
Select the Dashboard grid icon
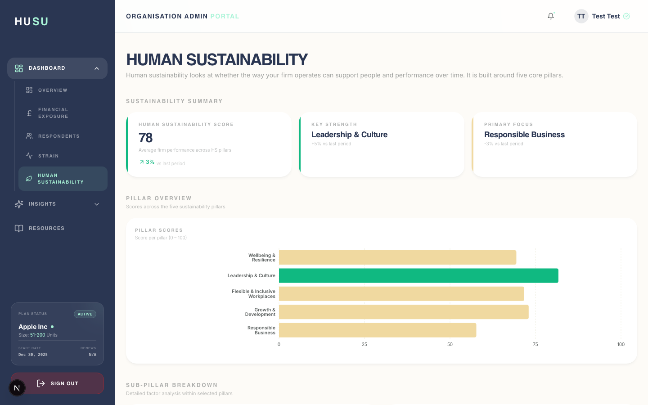18,68
